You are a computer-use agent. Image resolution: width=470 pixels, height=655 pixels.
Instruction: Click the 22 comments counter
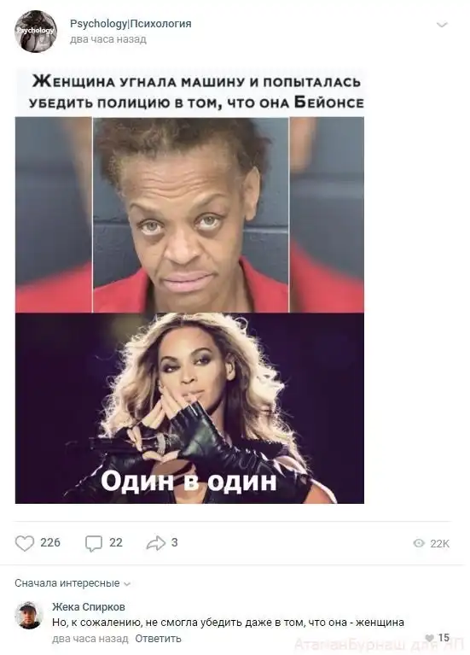click(116, 542)
